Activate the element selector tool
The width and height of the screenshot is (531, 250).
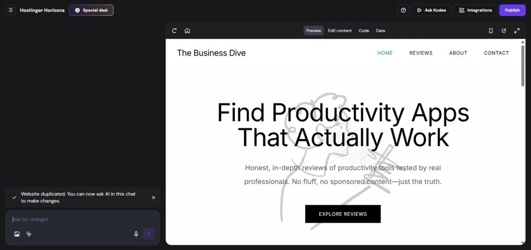(29, 234)
